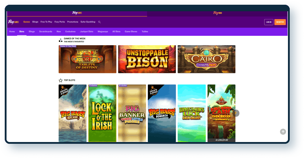
Task: Click the Register button
Action: pyautogui.click(x=280, y=22)
